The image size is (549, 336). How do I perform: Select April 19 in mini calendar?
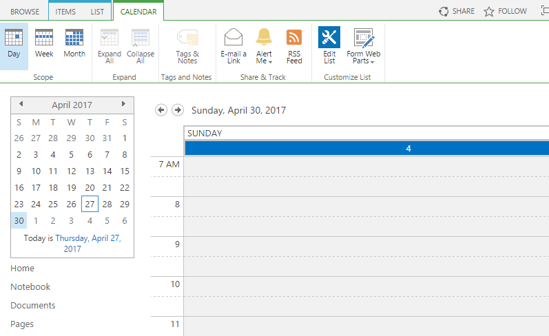pos(71,187)
